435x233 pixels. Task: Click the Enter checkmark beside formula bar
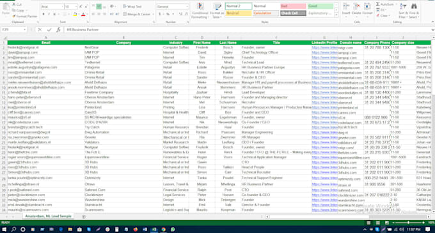pos(49,29)
